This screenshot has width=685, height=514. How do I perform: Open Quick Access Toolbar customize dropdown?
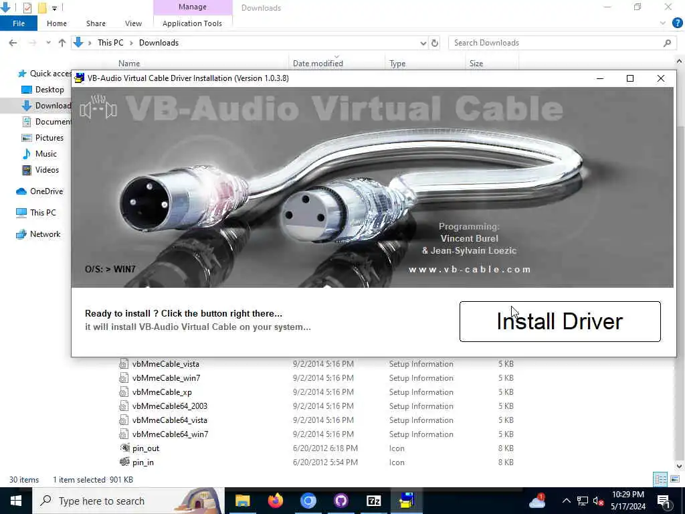tap(54, 8)
